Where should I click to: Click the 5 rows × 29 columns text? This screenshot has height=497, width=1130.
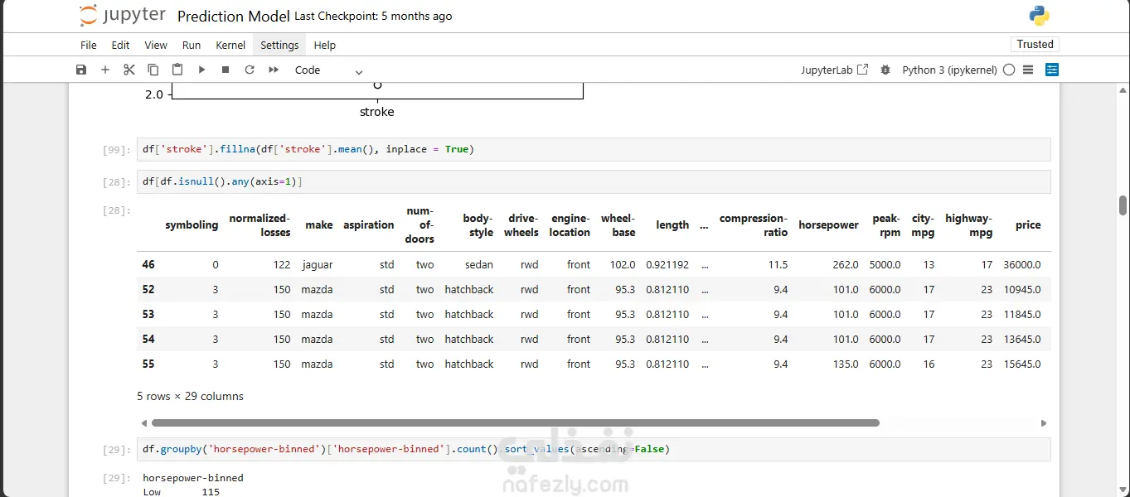pos(191,397)
